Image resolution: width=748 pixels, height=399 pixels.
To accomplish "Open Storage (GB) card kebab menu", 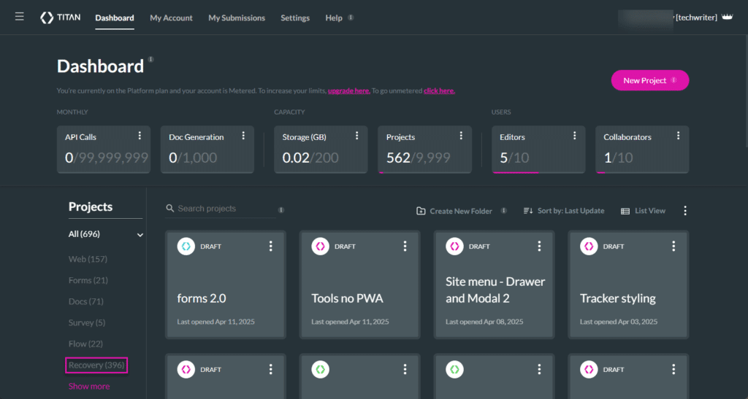I will coord(357,136).
